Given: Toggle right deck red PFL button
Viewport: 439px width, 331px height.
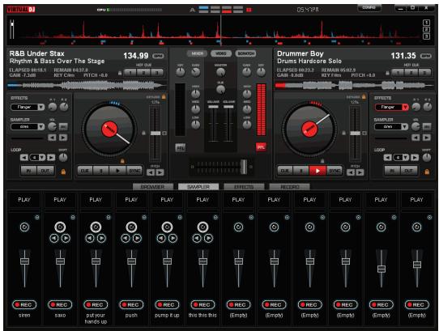Looking at the screenshot, I should [x=261, y=147].
